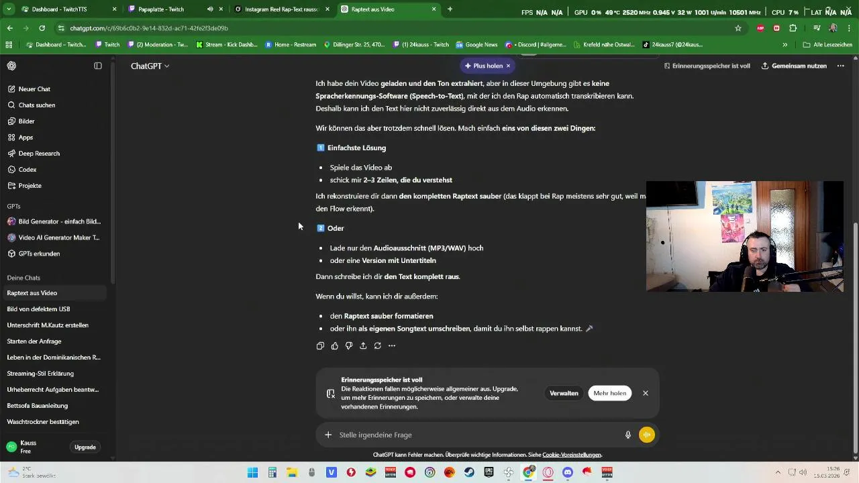Viewport: 859px width, 483px height.
Task: Click Gemeinsam nutzen share button
Action: tap(794, 66)
